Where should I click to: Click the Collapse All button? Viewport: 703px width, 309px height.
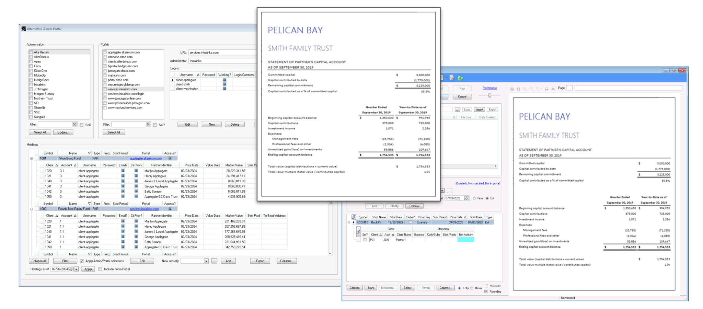[x=39, y=261]
